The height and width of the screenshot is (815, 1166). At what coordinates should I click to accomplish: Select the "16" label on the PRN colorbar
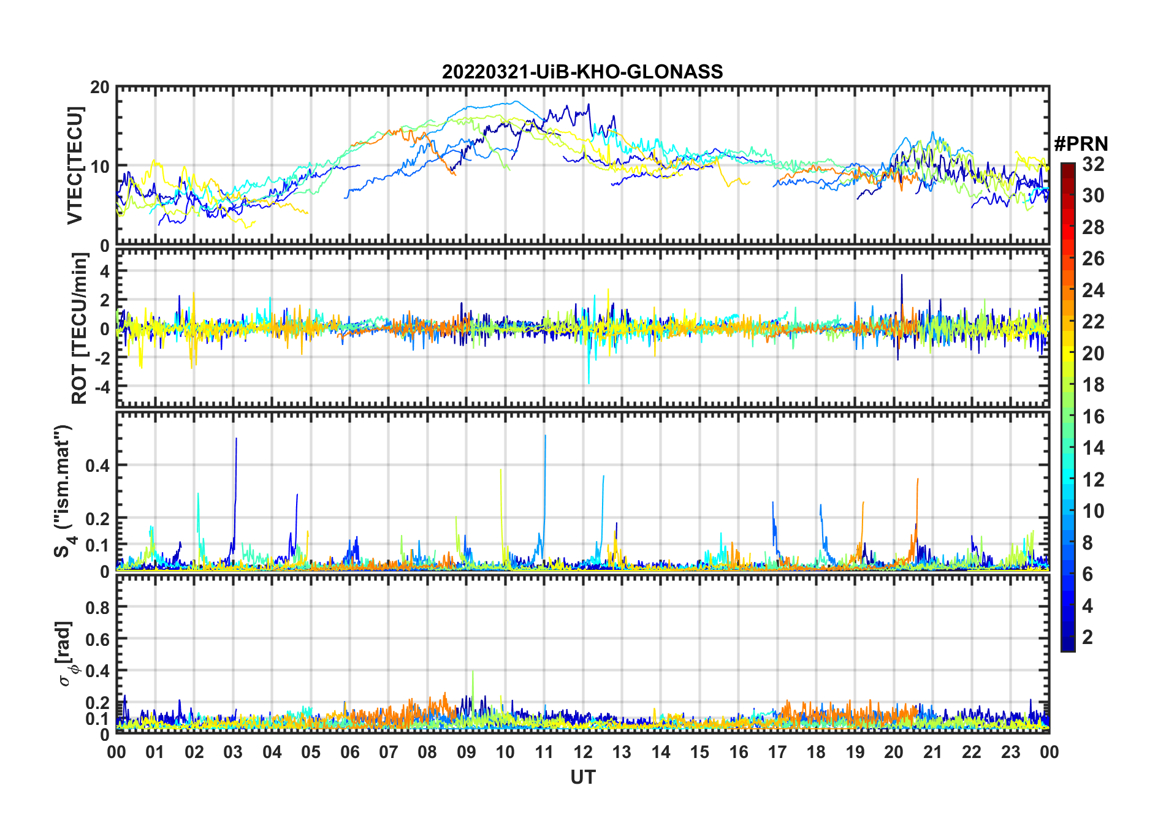coord(1094,417)
